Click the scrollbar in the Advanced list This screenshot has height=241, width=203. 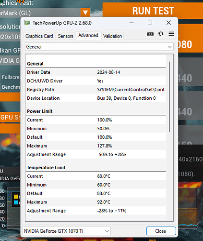coord(169,97)
